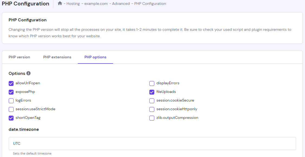Enable session.cookieSecure
This screenshot has height=157, width=305.
pos(152,101)
